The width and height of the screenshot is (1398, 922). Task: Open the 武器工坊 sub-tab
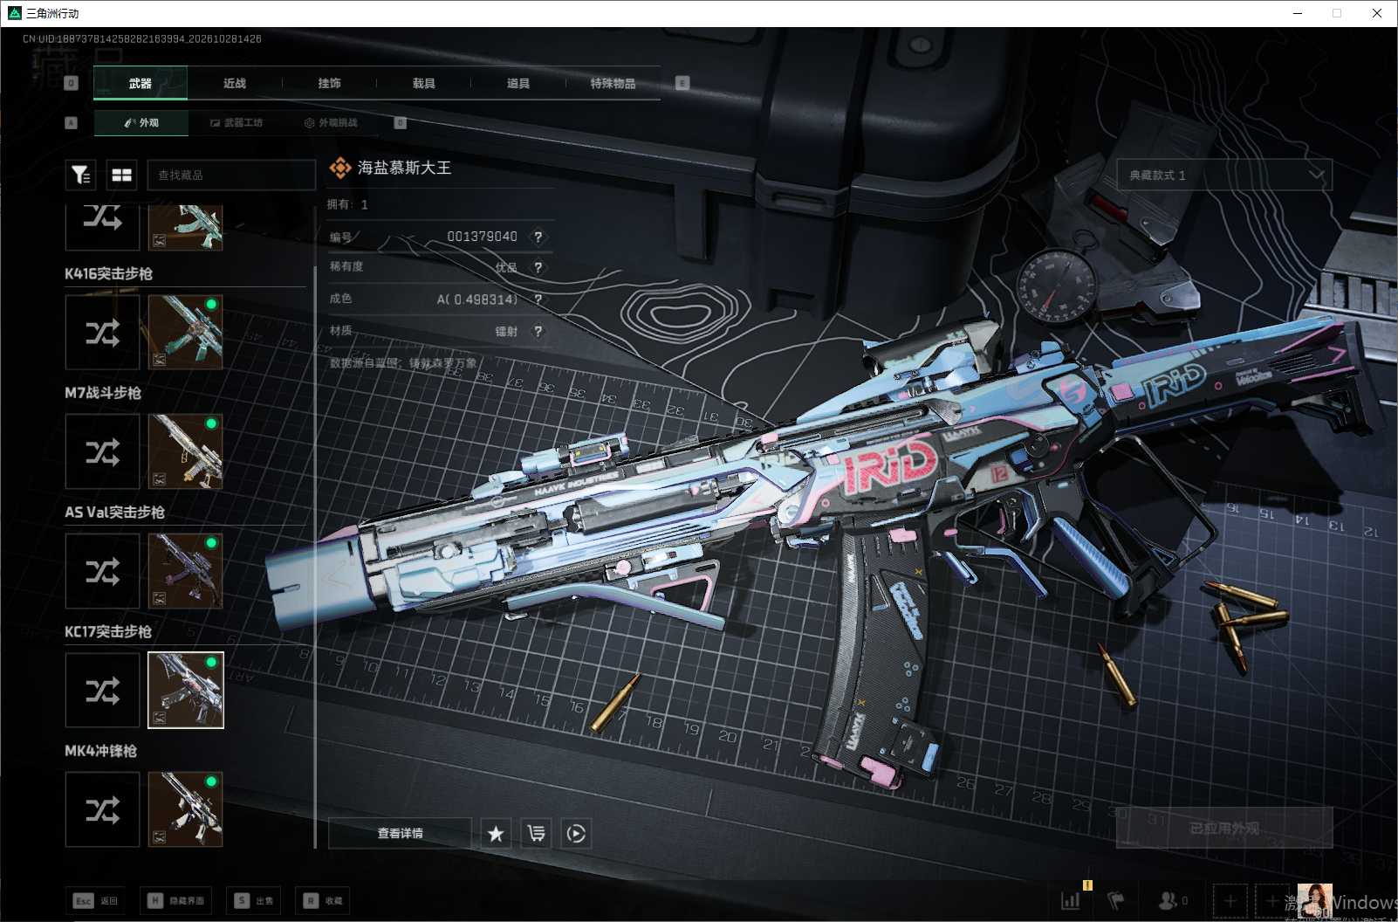pos(236,122)
